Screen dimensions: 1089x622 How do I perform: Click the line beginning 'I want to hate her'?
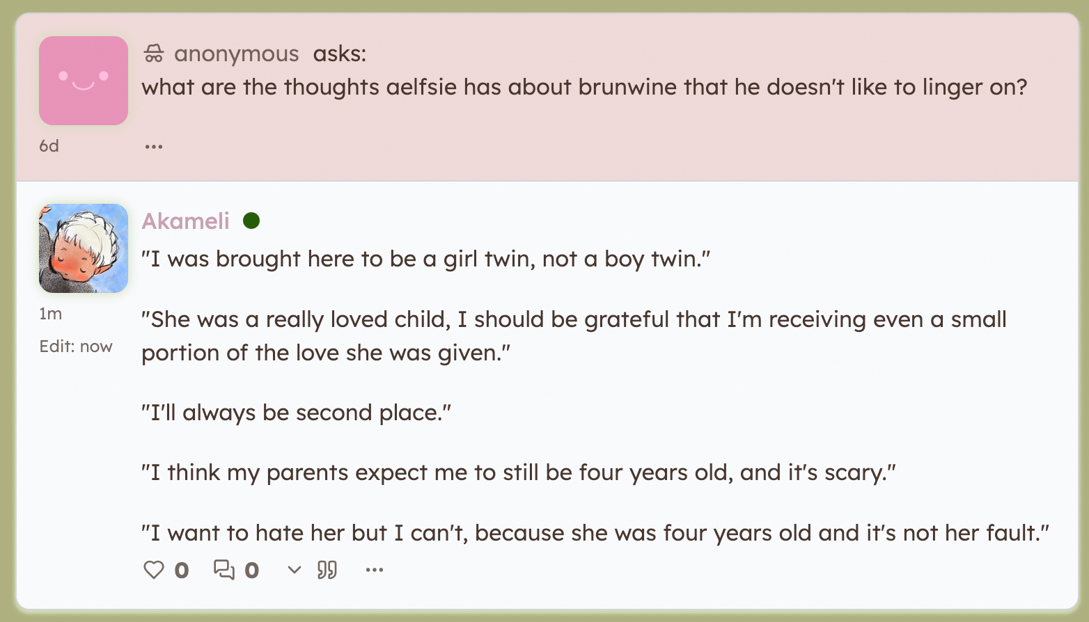coord(595,533)
